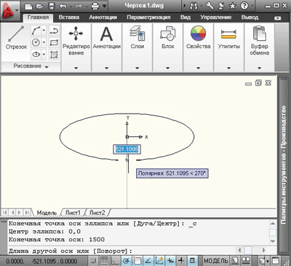The height and width of the screenshot is (266, 291).
Task: Switch to the Вывод ribbon tab
Action: 250,17
